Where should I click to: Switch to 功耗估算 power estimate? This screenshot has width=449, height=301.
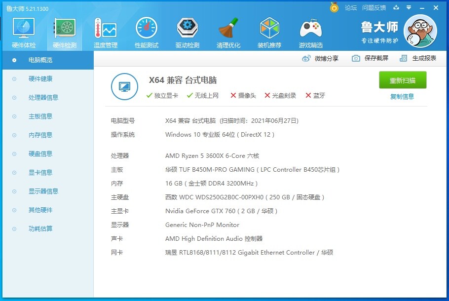tap(40, 229)
